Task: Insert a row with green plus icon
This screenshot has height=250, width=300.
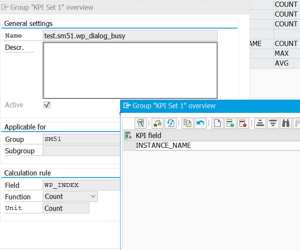Action: (x=230, y=124)
